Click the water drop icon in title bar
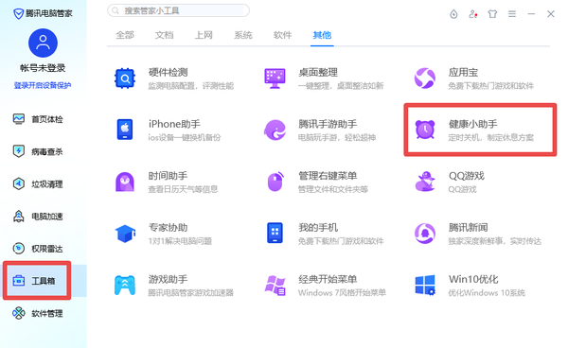568x348 pixels. tap(453, 14)
